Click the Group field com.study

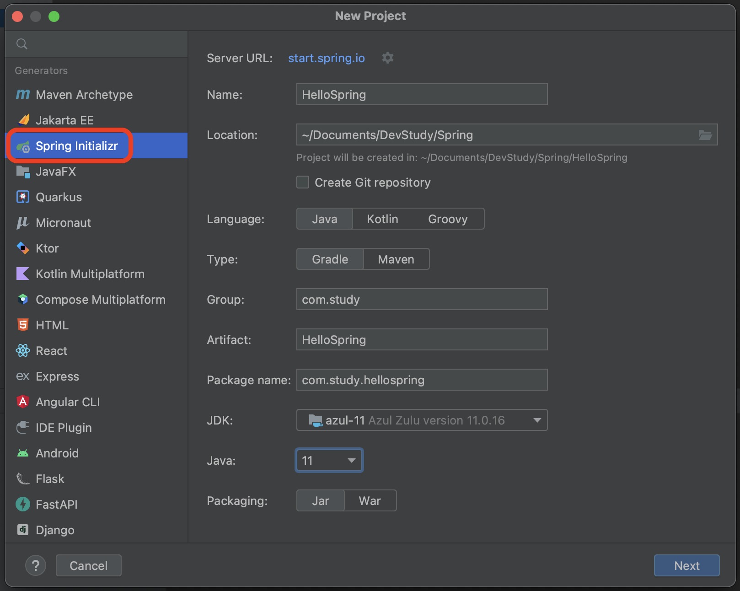(x=422, y=300)
